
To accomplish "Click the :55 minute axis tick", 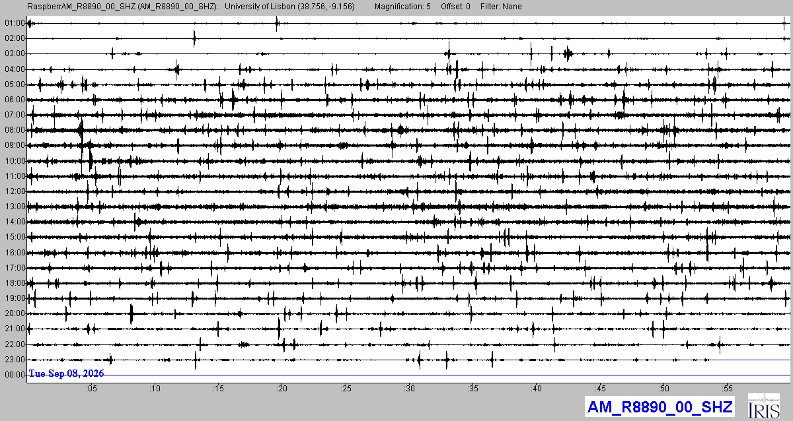I will tap(728, 388).
